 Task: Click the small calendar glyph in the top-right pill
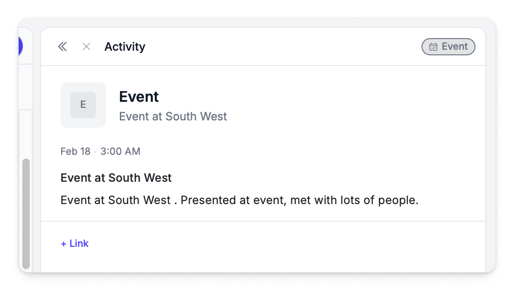click(x=434, y=46)
